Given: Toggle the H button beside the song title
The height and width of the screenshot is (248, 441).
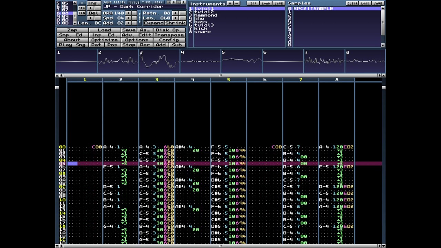Looking at the screenshot, I should (178, 2).
